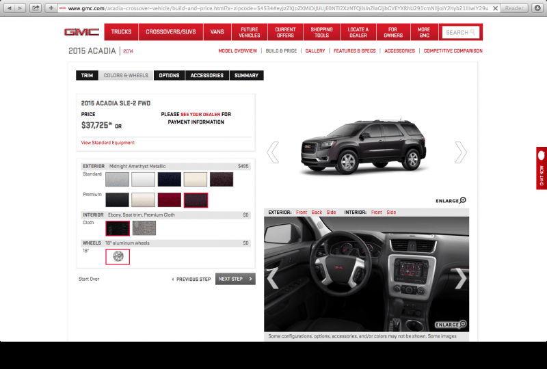
Task: Open the Crossovers/SUVs menu
Action: click(x=170, y=31)
